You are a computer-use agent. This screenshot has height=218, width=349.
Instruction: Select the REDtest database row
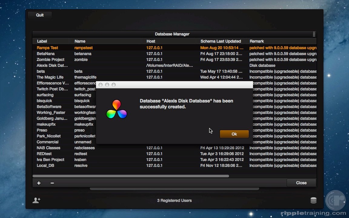pos(174,154)
